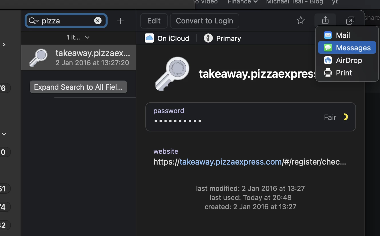Click the takeaway.pizzaexpress entry title

point(257,74)
